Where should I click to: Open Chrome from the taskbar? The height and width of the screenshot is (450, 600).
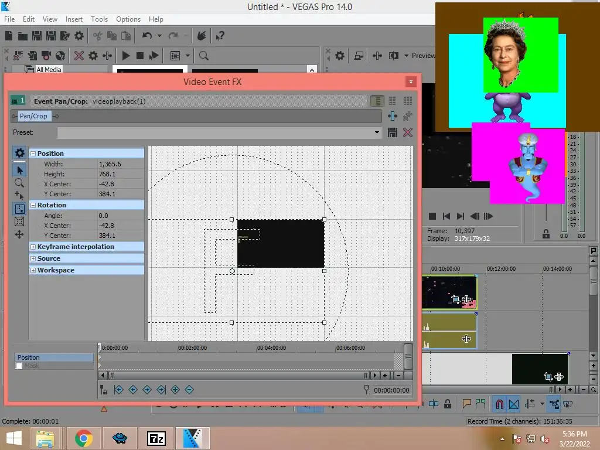pos(84,438)
